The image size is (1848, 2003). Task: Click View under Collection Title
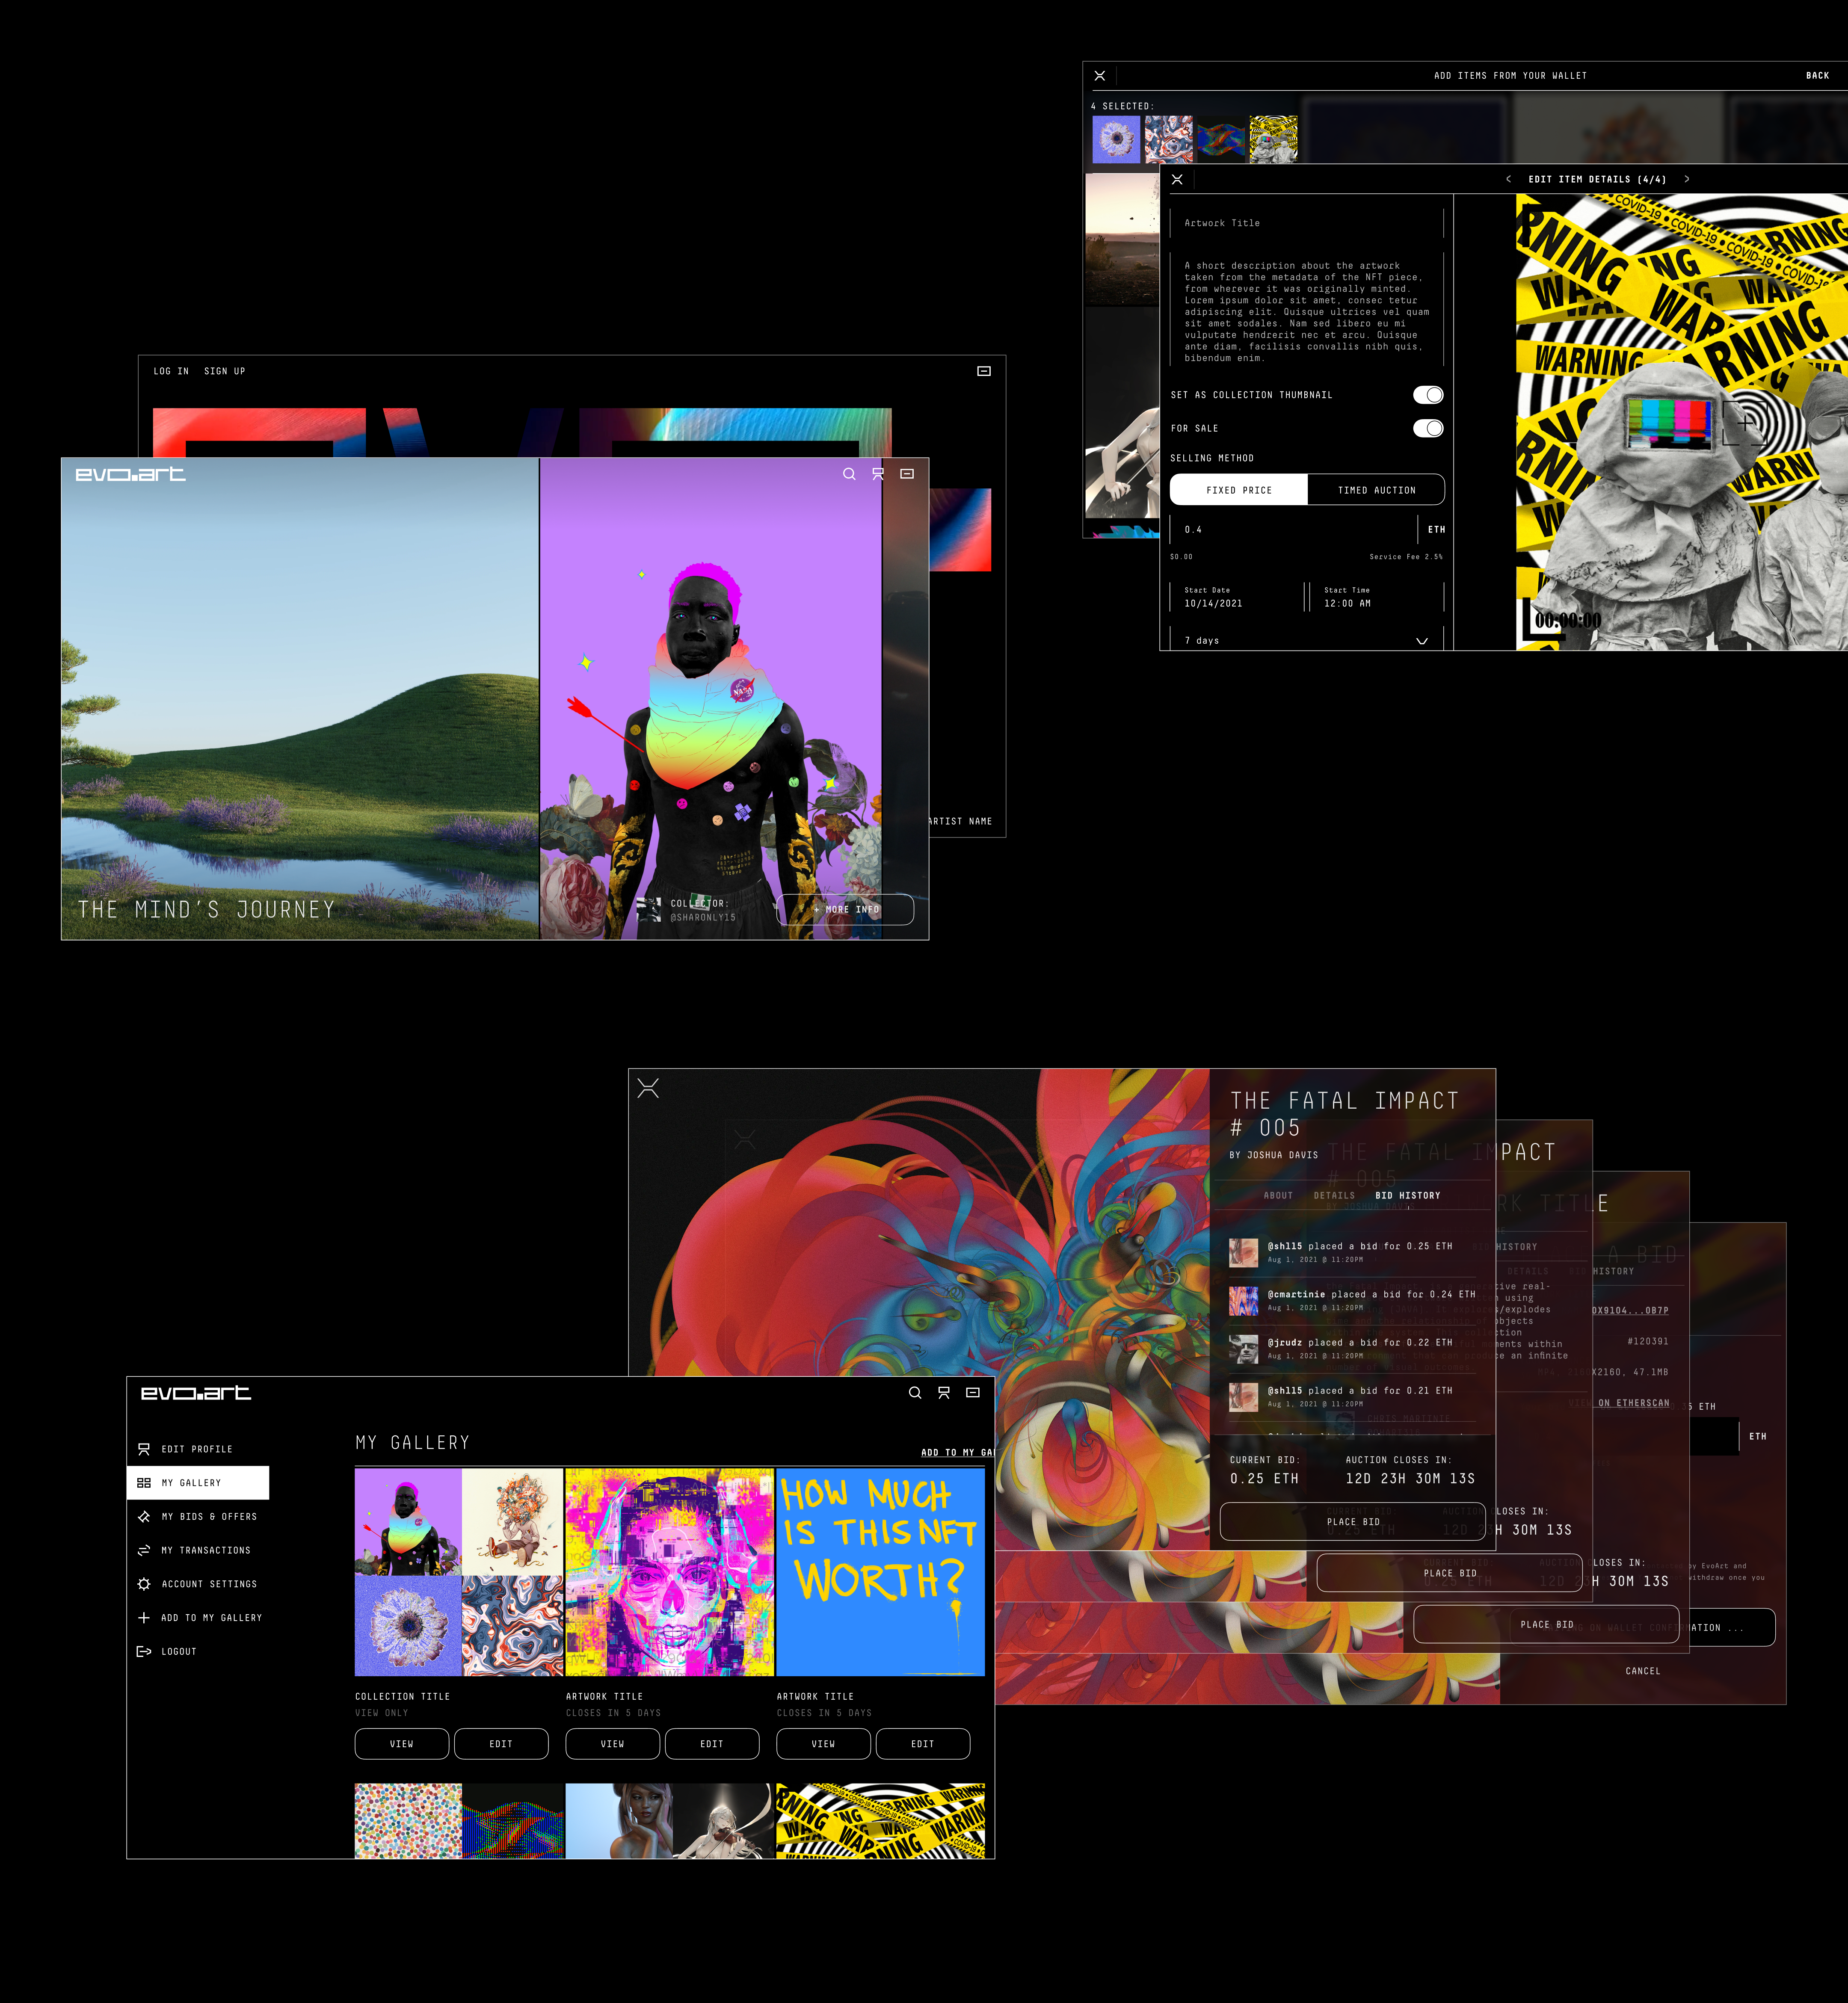point(402,1744)
